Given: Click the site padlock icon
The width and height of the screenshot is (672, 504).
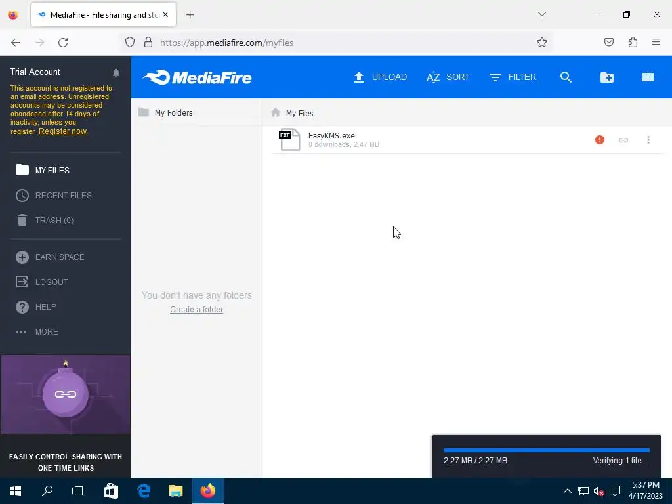Looking at the screenshot, I should click(x=148, y=43).
